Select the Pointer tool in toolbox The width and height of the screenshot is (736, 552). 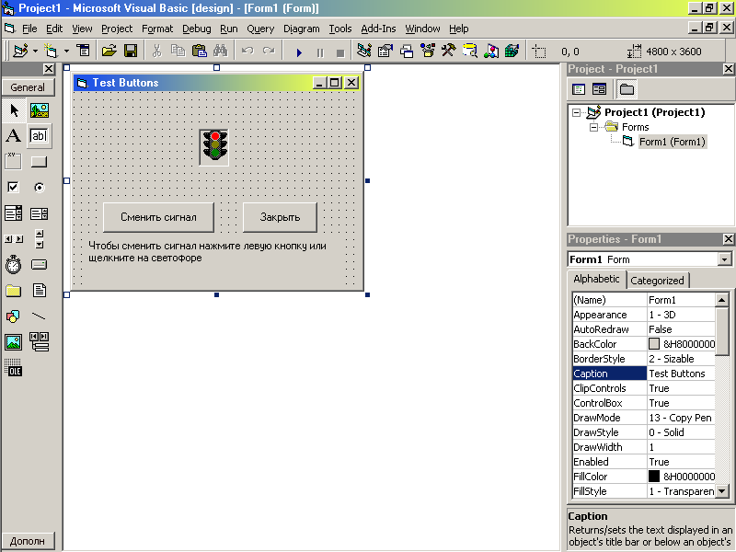14,110
